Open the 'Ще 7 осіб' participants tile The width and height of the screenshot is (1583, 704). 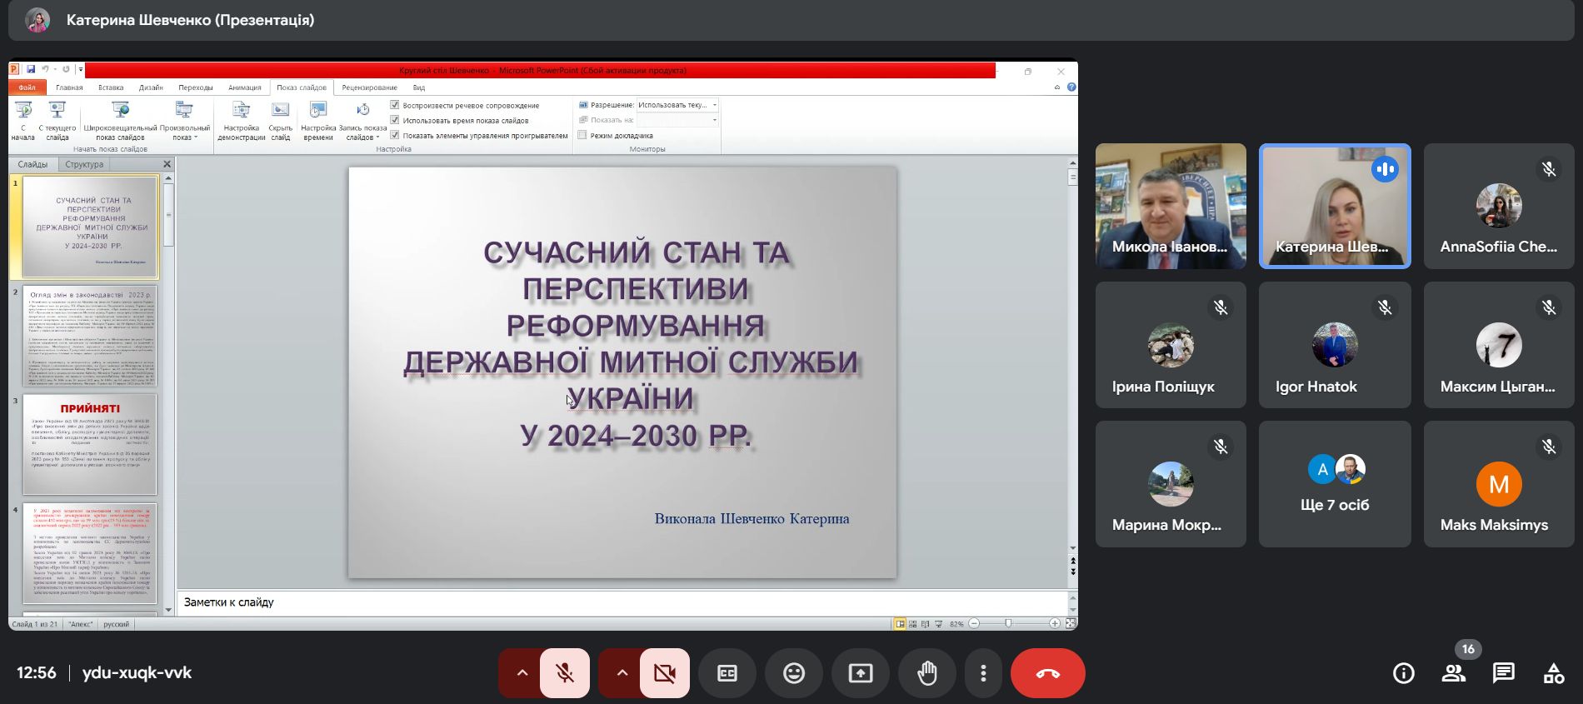click(x=1335, y=484)
